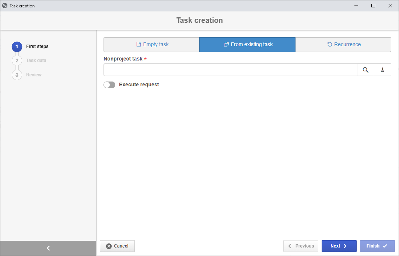Click the Task creation page heading
This screenshot has width=399, height=256.
click(200, 20)
